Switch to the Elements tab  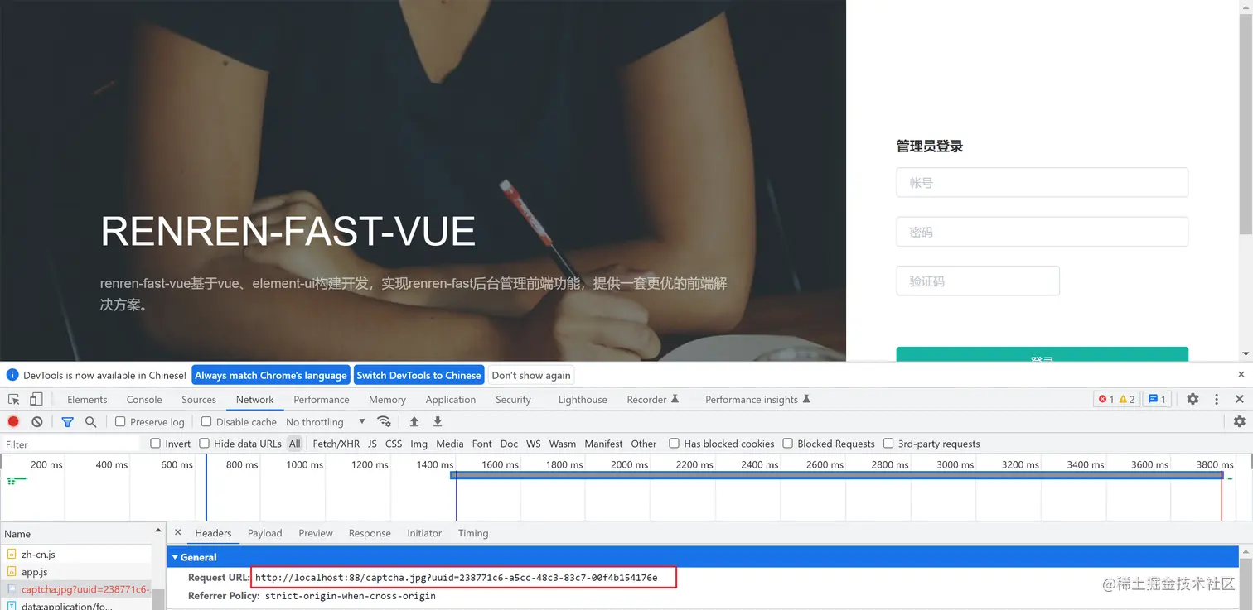87,399
